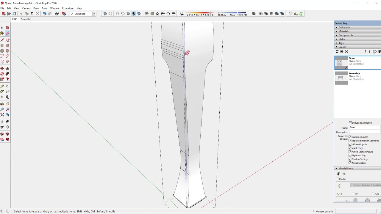Screen dimensions: 381x214
Task: Select the Zoom Extents tool
Action: 2,115
